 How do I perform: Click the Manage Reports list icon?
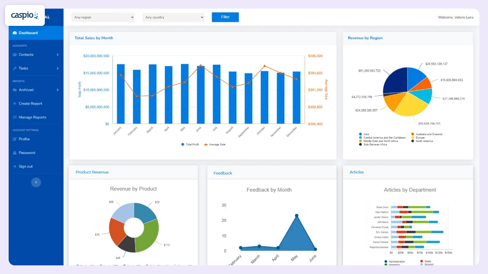[x=15, y=117]
